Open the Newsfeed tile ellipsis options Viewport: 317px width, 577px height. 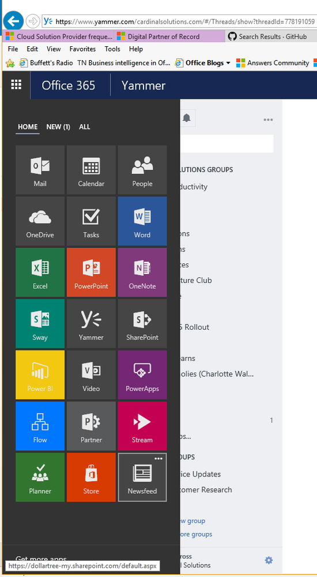tap(158, 459)
